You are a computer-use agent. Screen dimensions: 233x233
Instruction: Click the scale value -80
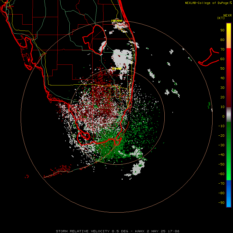click(221, 193)
